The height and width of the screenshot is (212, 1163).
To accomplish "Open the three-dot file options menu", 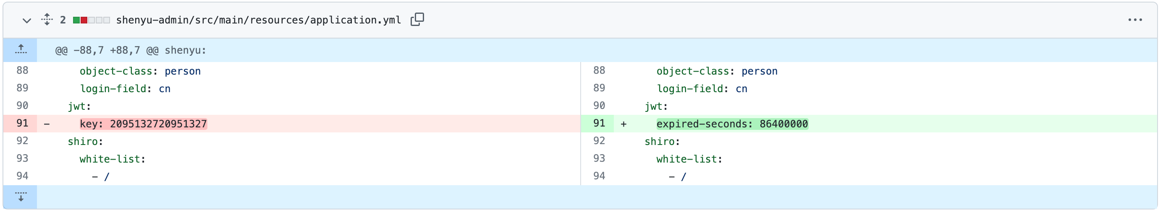I will pos(1134,20).
